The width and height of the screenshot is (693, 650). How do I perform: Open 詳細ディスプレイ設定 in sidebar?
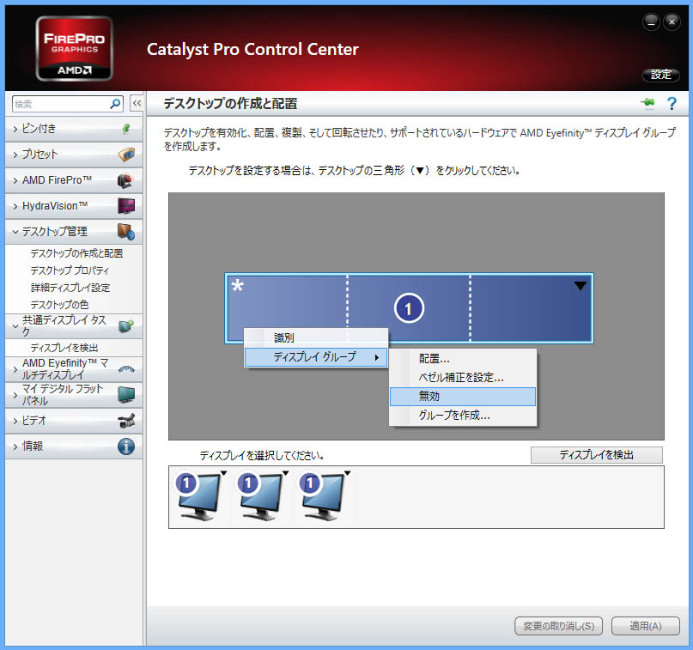70,288
